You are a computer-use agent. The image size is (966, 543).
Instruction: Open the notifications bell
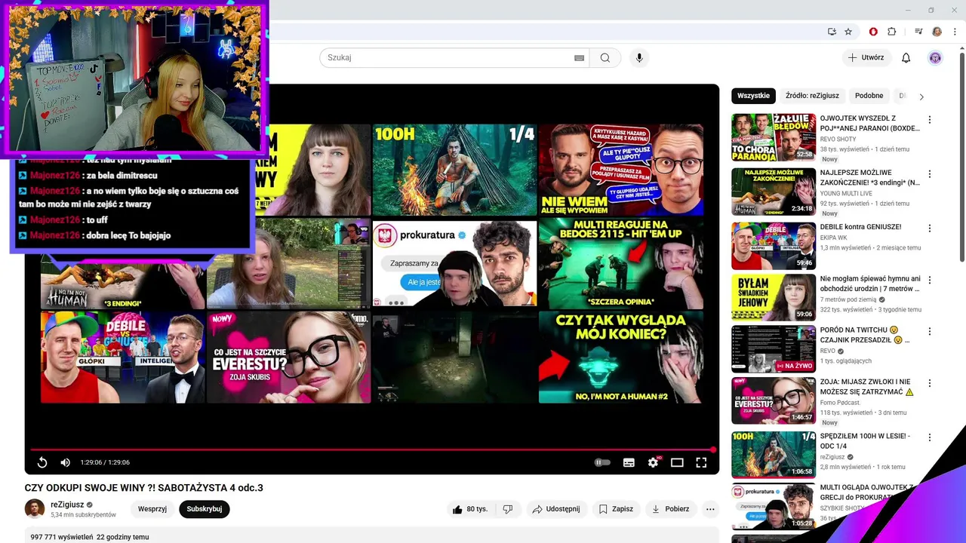(906, 58)
